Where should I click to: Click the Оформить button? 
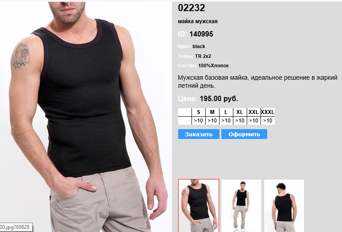click(244, 134)
